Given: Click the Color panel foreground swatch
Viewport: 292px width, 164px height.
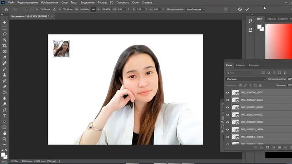Looking at the screenshot, I should coord(259,27).
